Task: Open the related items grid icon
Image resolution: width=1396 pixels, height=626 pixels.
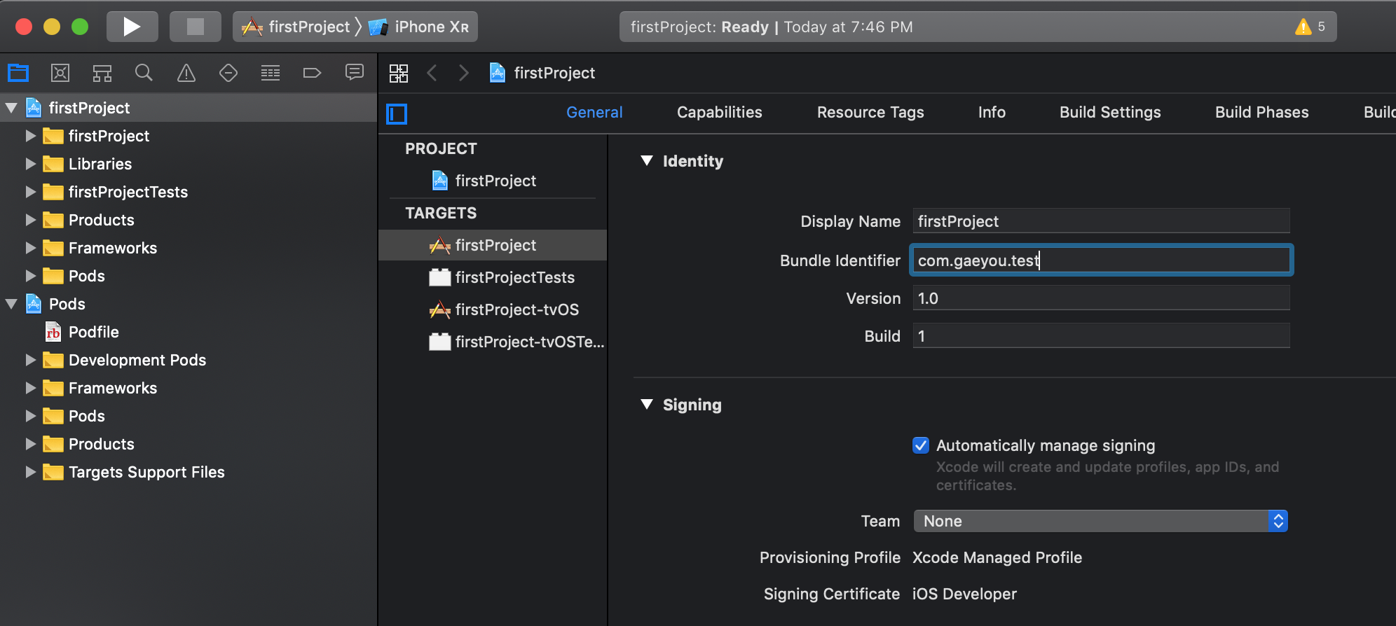Action: click(x=399, y=73)
